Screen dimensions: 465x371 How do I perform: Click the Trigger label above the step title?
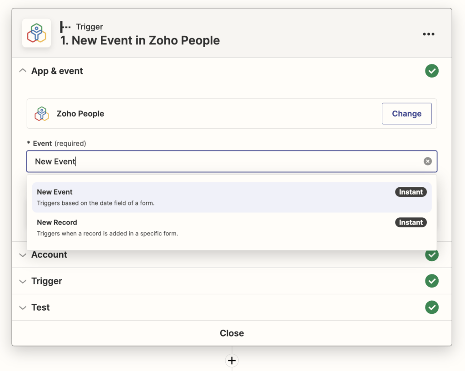click(89, 27)
